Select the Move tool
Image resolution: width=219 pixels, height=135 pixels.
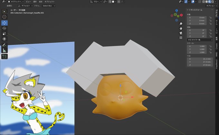(4, 23)
